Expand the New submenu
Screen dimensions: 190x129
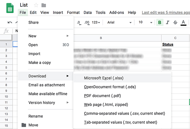click(x=46, y=36)
